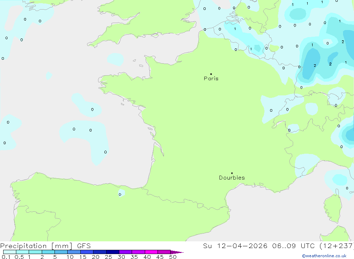
Task: Select the Paris location dot marker
Action: point(211,74)
